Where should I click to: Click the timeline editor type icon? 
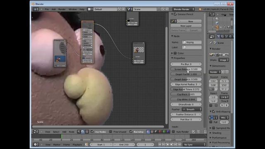36,144
